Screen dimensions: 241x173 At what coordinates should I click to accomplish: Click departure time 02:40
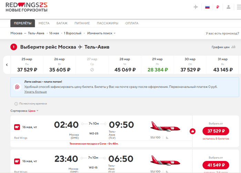tap(66, 125)
